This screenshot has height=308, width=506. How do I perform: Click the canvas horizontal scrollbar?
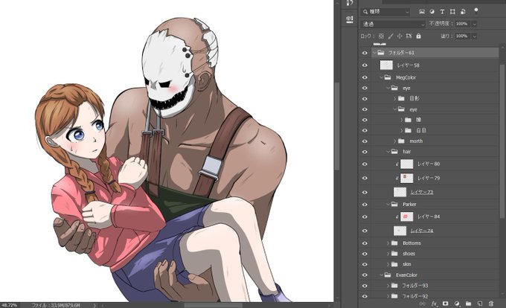(213, 305)
